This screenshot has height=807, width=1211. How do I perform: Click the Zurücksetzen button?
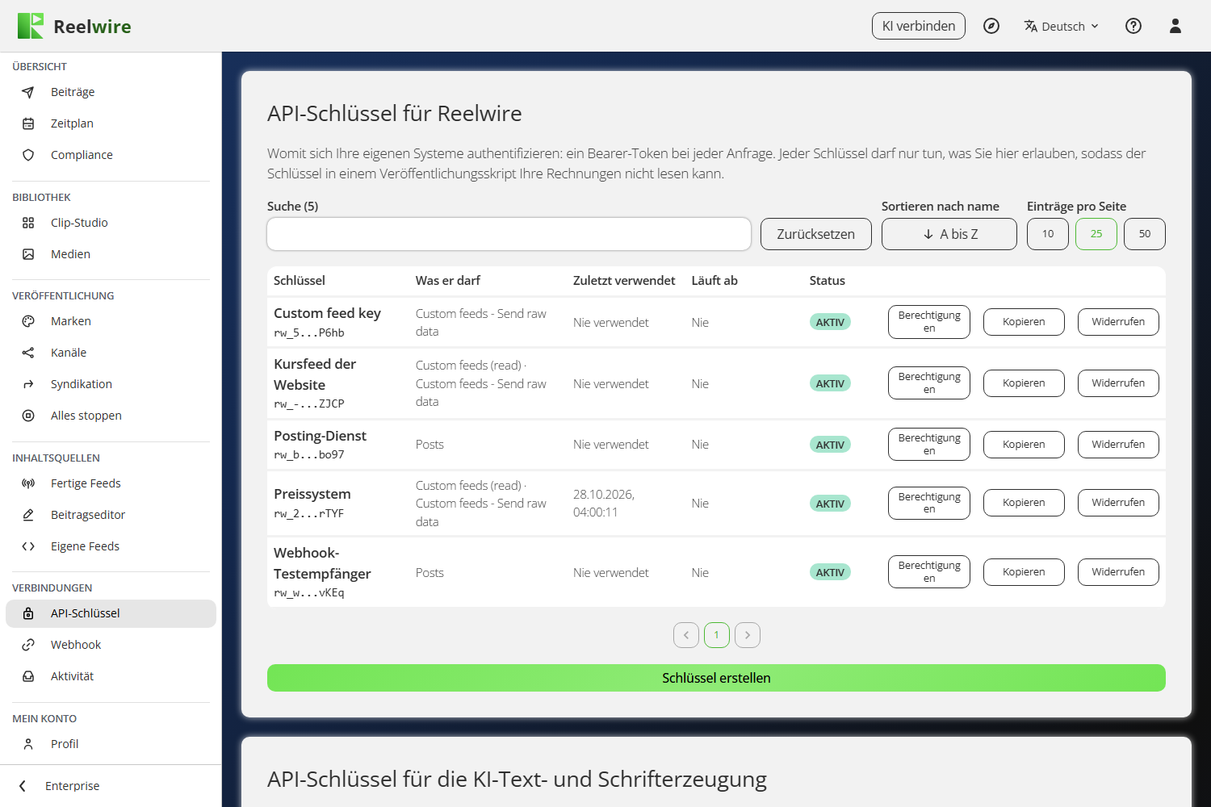(816, 234)
